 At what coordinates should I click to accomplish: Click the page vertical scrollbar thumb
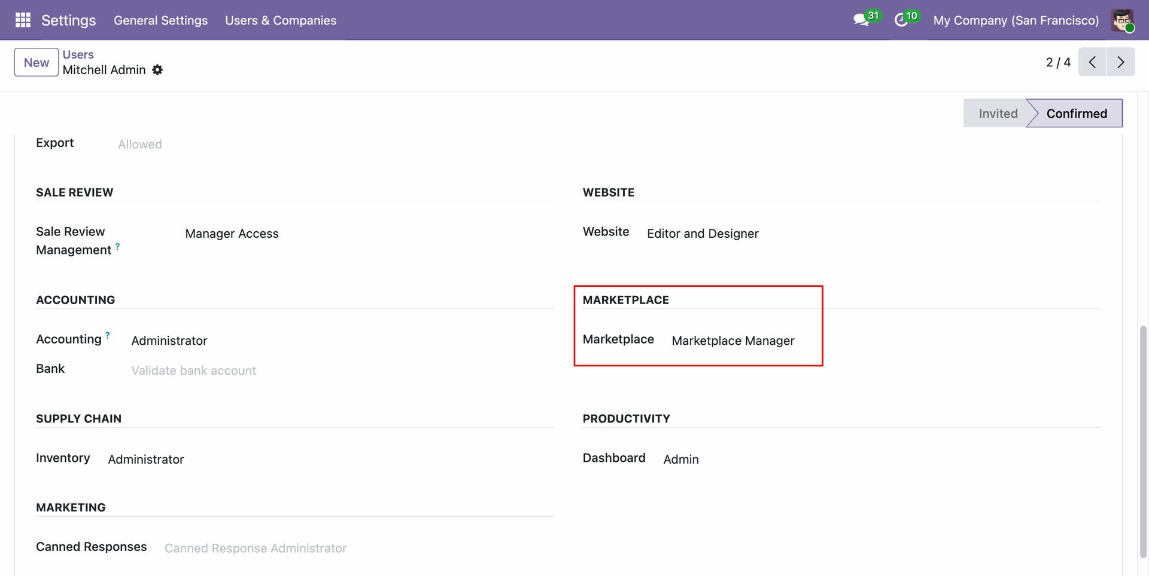[1144, 441]
